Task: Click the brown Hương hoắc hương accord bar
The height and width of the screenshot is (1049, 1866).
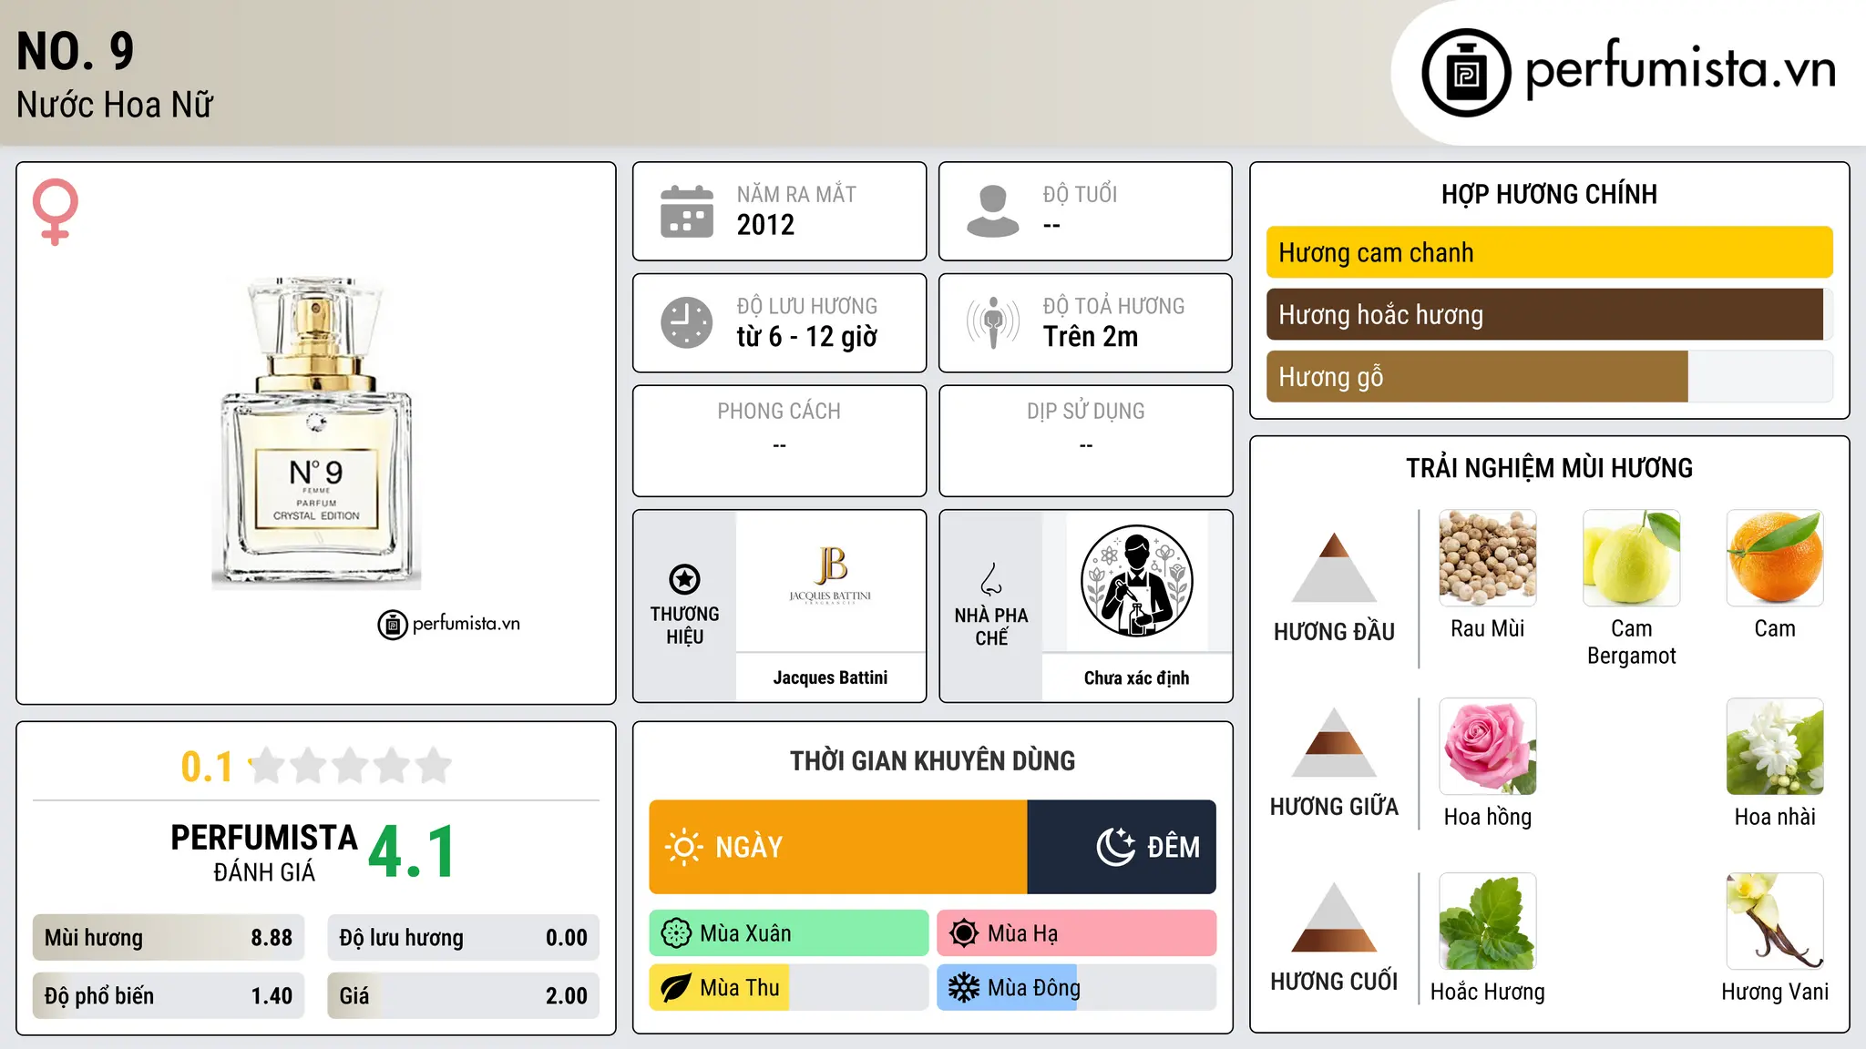Action: click(1544, 314)
